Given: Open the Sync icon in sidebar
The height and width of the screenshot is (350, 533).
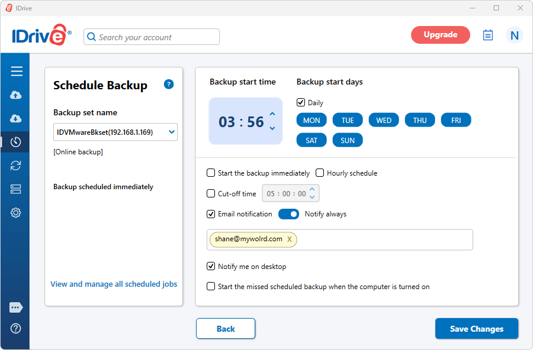Looking at the screenshot, I should tap(16, 166).
